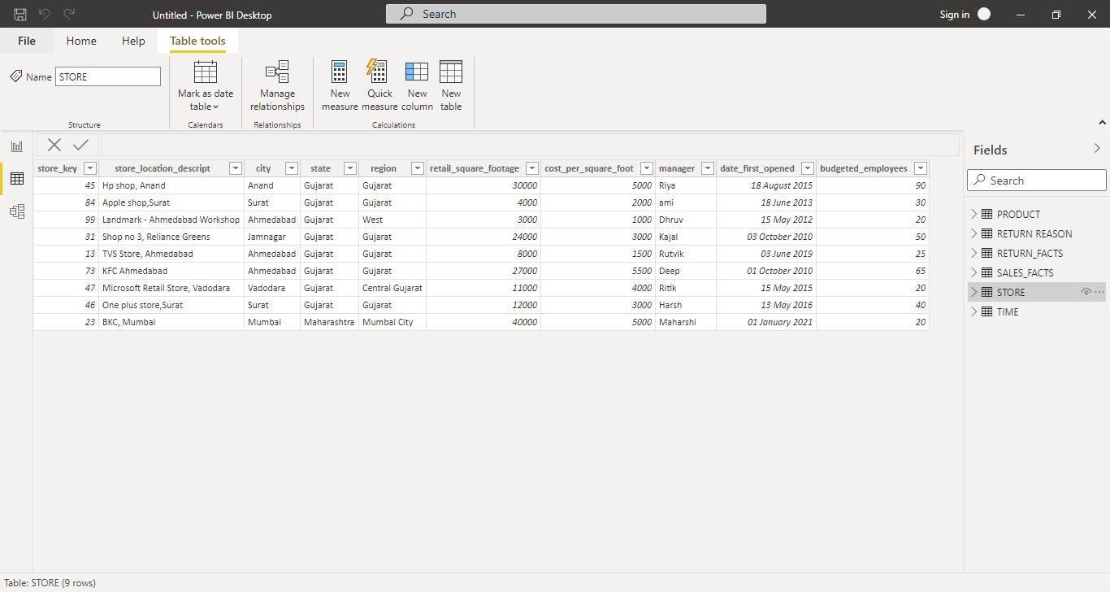Click the Redo arrow icon
1110x592 pixels.
pos(69,15)
